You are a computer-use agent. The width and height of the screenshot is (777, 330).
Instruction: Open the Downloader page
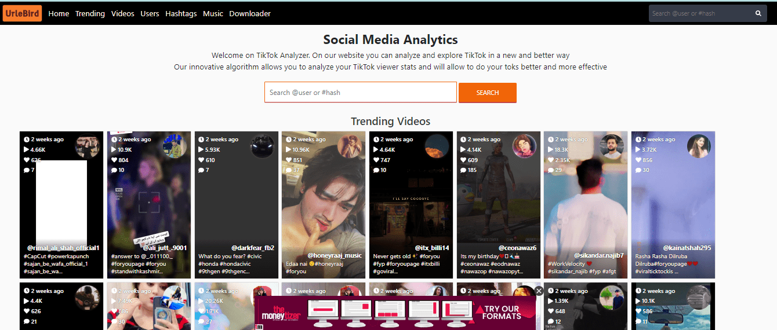click(x=250, y=13)
